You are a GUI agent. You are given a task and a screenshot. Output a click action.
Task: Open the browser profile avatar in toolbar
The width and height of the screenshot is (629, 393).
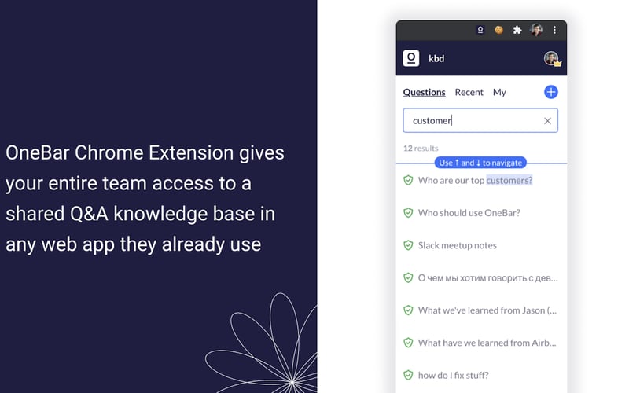click(x=536, y=30)
